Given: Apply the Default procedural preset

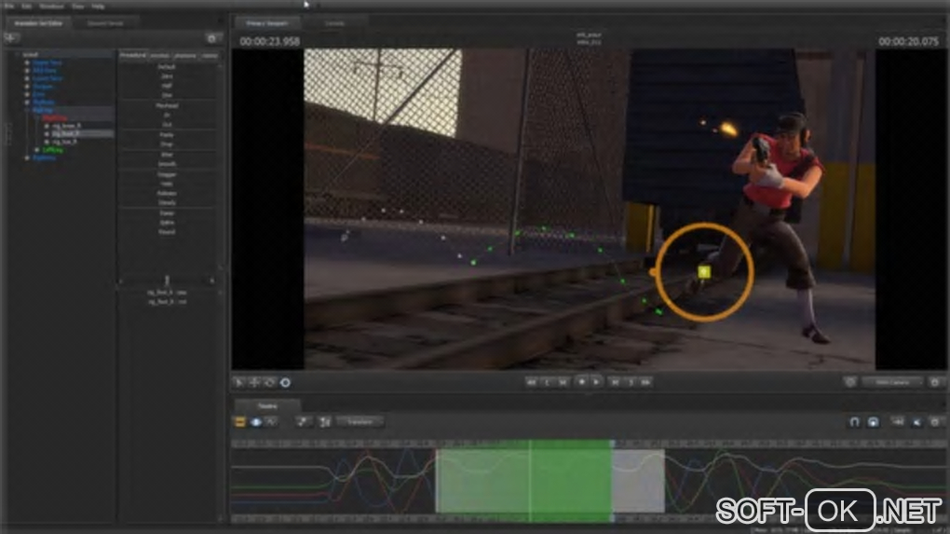Looking at the screenshot, I should (x=167, y=67).
